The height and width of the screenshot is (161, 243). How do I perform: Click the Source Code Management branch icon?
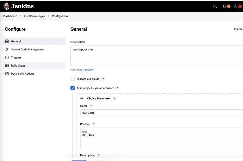click(x=7, y=50)
